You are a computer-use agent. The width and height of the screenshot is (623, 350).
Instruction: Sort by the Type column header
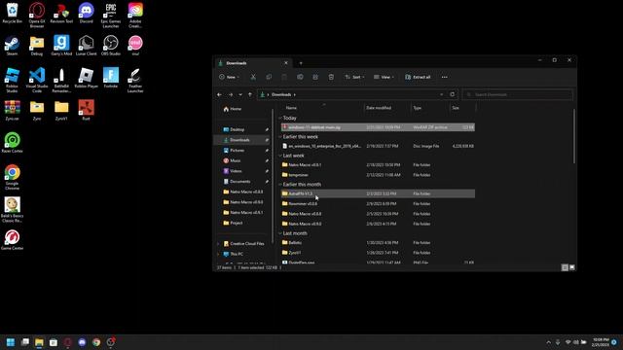[418, 108]
